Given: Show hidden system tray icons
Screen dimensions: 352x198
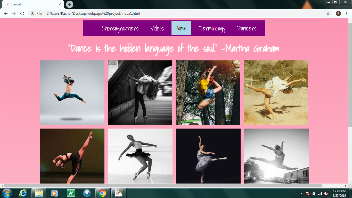Looking at the screenshot, I should [x=301, y=193].
